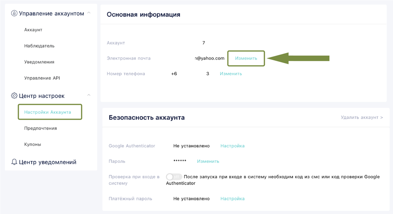Collapse the Управление аккаунтом section chevron
Screen dimensions: 393x214
[x=89, y=13]
